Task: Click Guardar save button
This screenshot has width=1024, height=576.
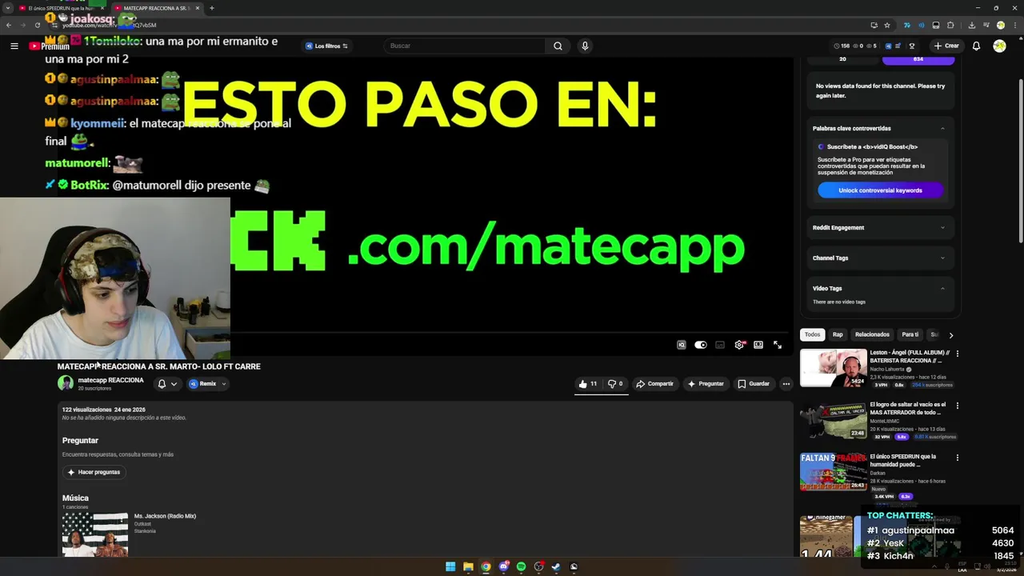Action: [754, 384]
